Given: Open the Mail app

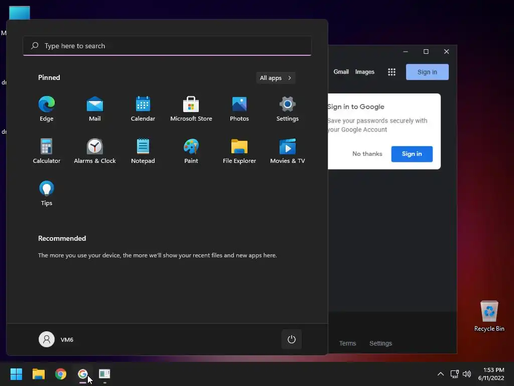Looking at the screenshot, I should tap(95, 109).
